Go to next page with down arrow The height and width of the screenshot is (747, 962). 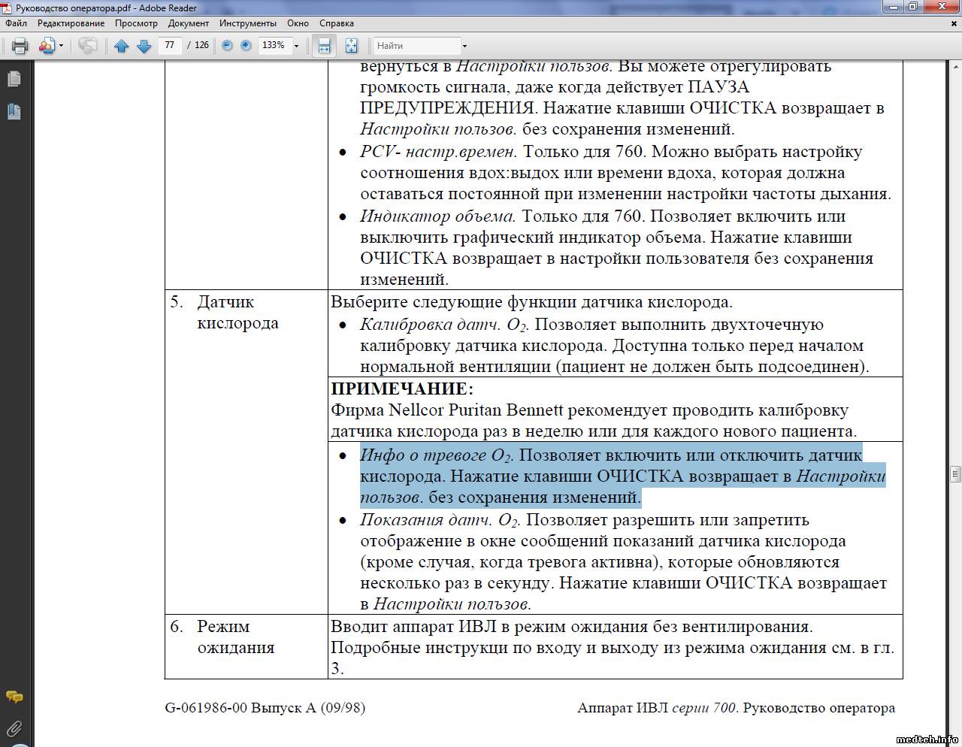pos(144,46)
